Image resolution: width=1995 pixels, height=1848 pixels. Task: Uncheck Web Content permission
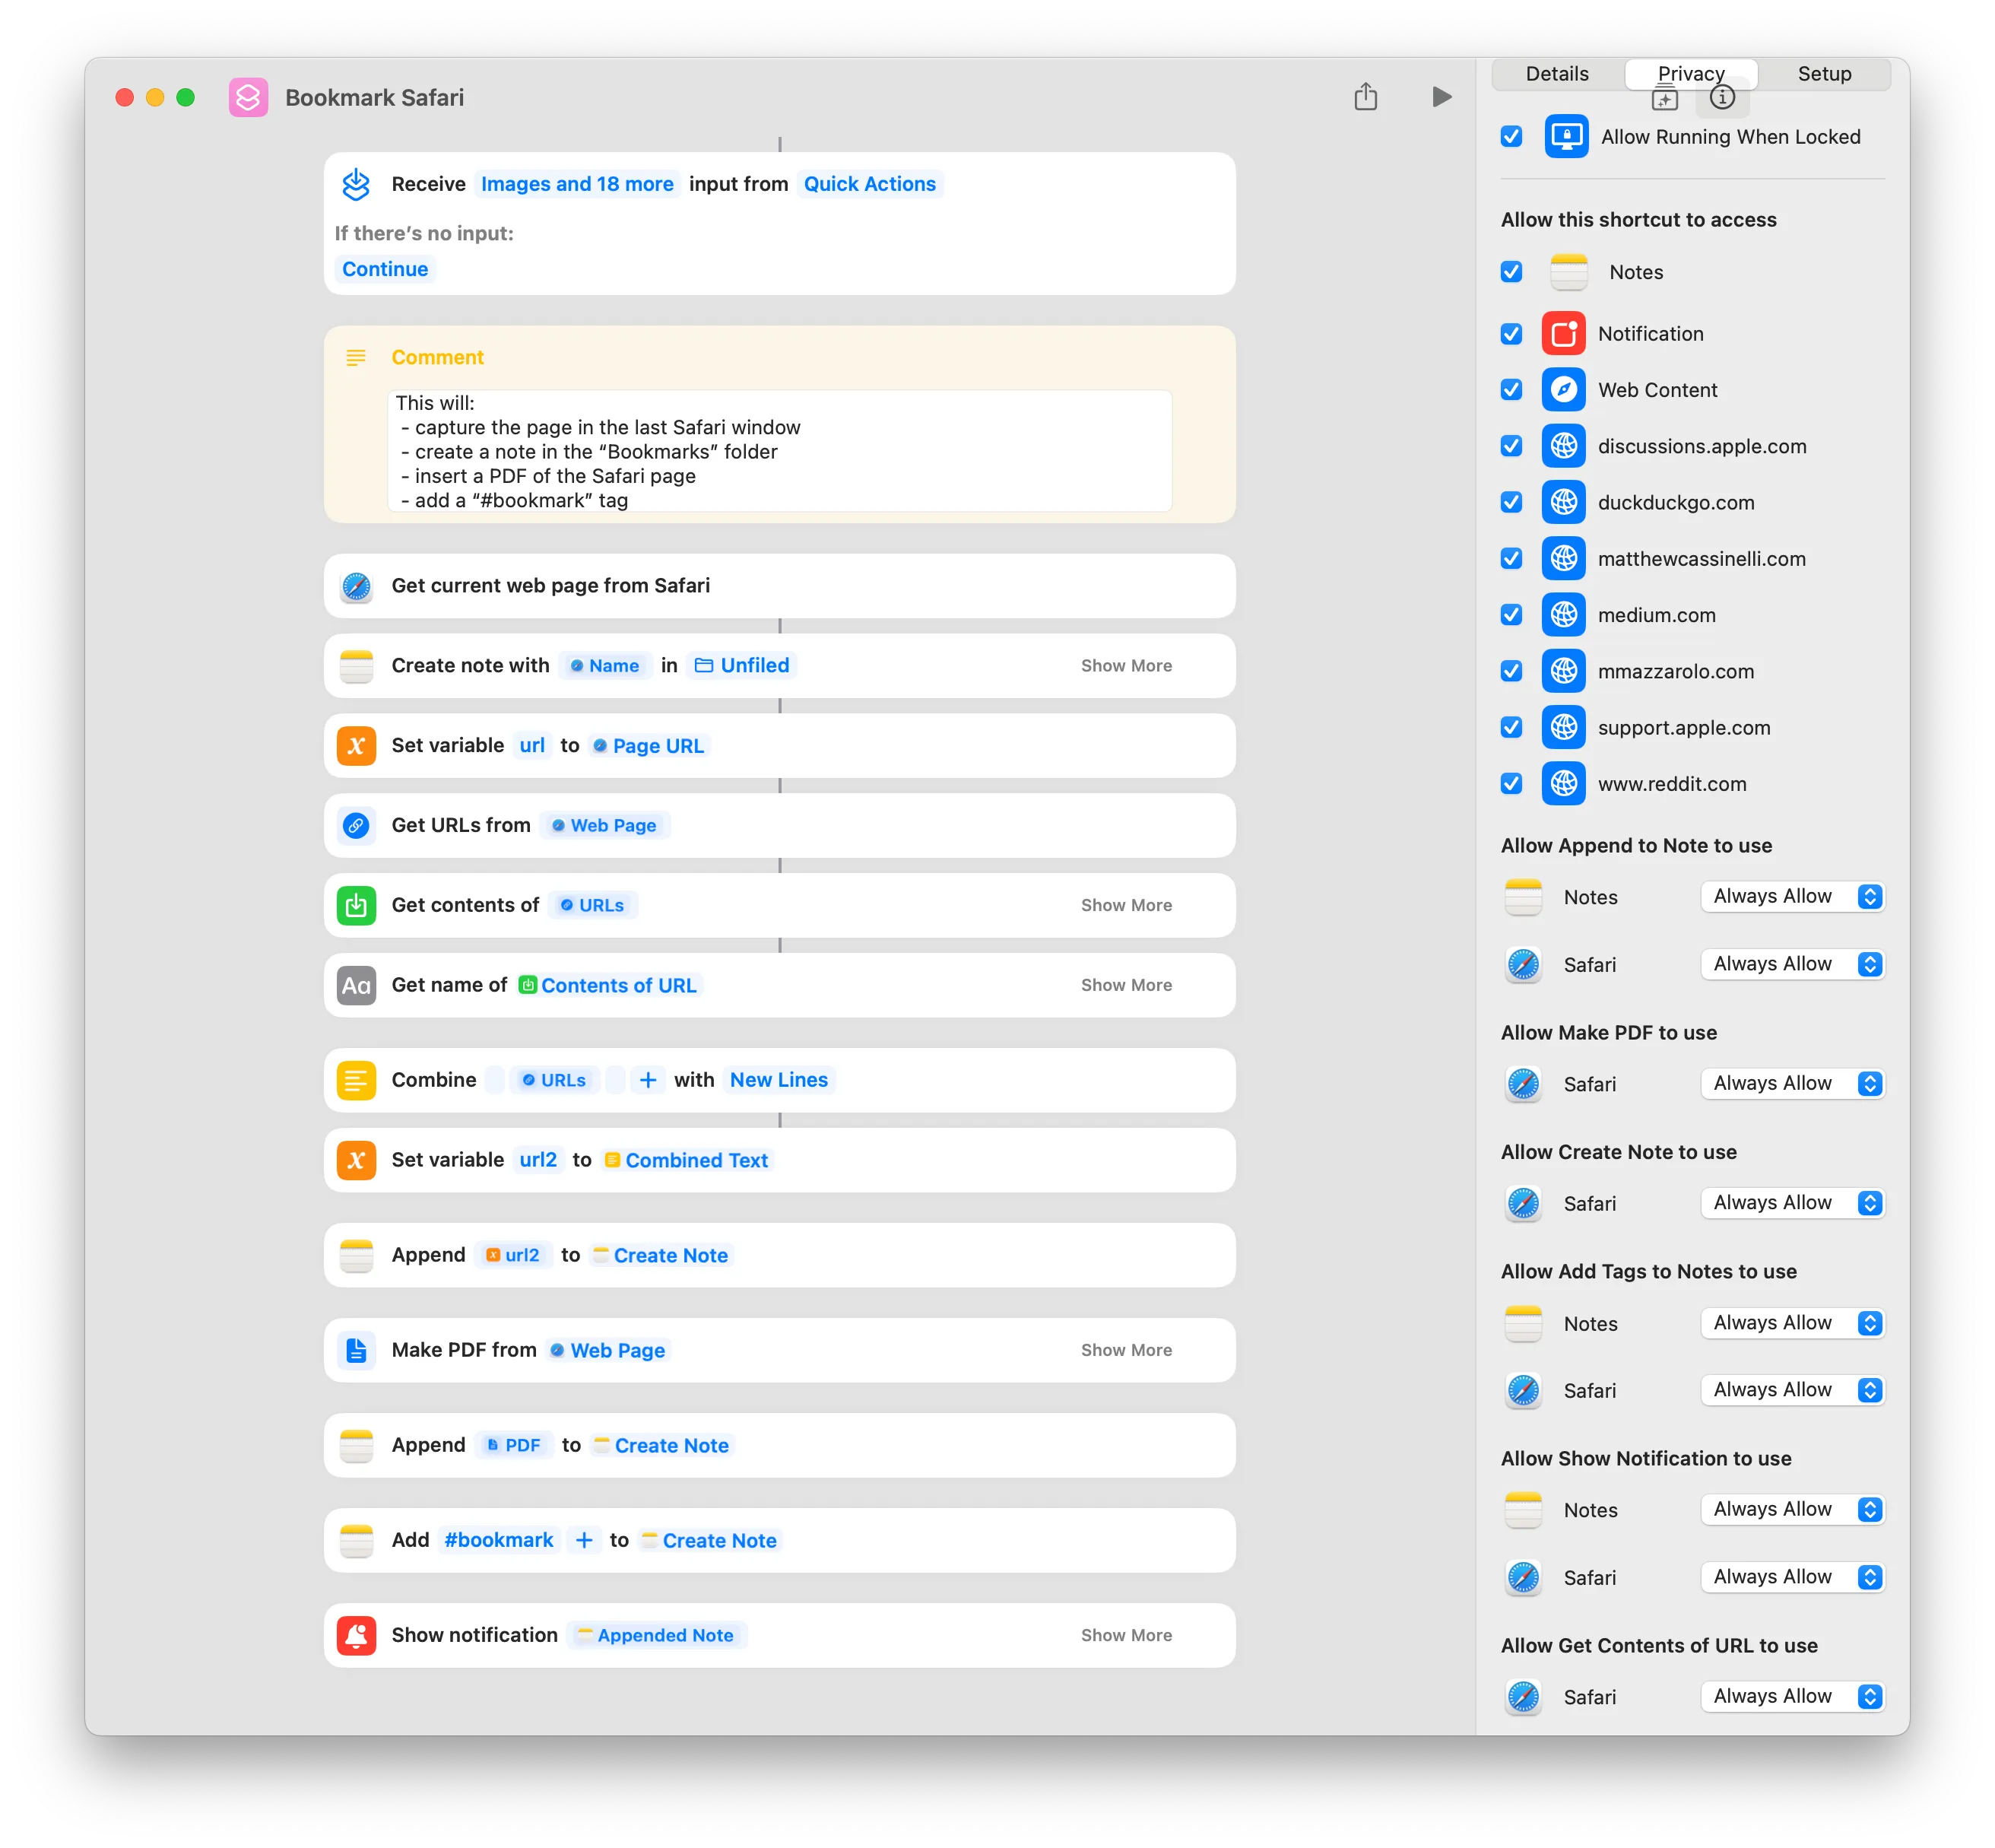pos(1510,388)
